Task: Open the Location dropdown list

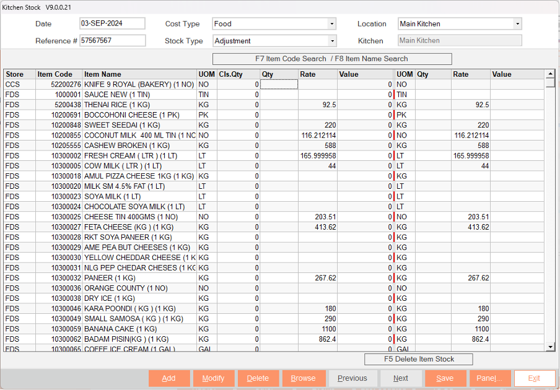Action: click(x=517, y=24)
